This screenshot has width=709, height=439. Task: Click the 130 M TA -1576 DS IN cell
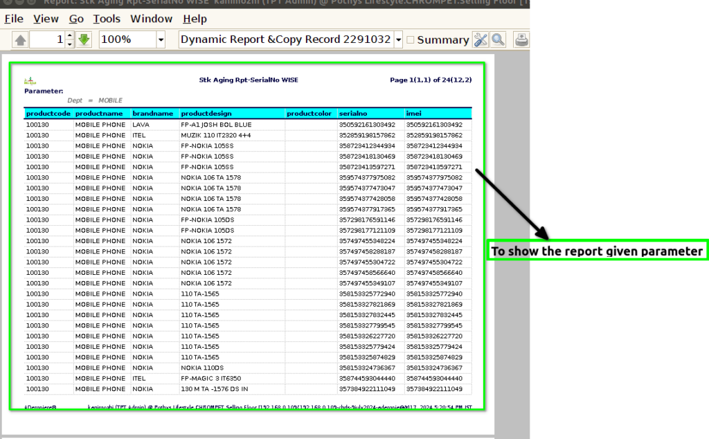[215, 389]
